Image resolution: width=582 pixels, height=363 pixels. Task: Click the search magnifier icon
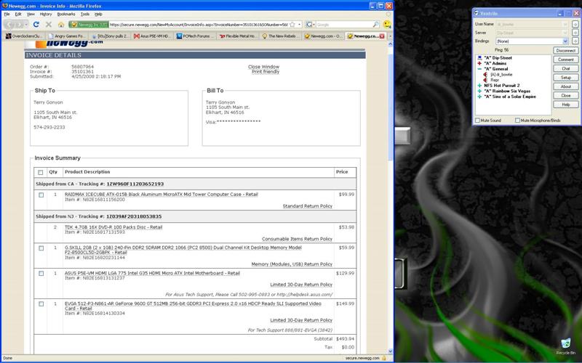(x=375, y=24)
